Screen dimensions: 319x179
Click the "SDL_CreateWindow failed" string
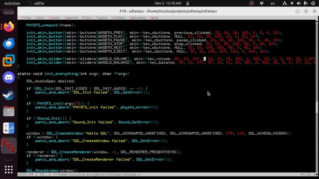click(x=99, y=141)
